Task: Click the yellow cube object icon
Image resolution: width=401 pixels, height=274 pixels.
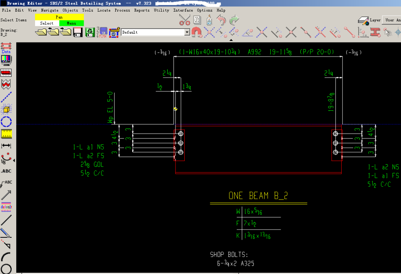Action: pos(6,109)
